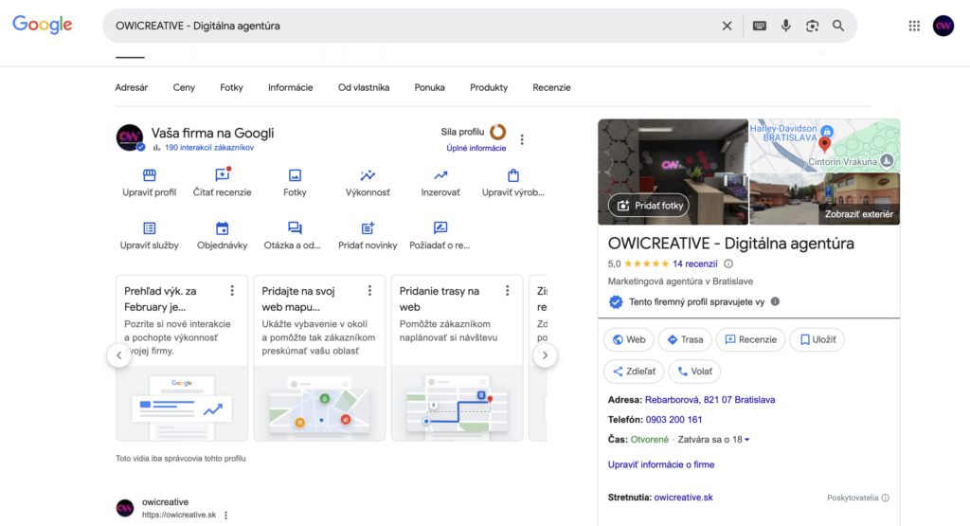Image resolution: width=970 pixels, height=526 pixels.
Task: Open Výkonnosť performance action
Action: coord(368,183)
